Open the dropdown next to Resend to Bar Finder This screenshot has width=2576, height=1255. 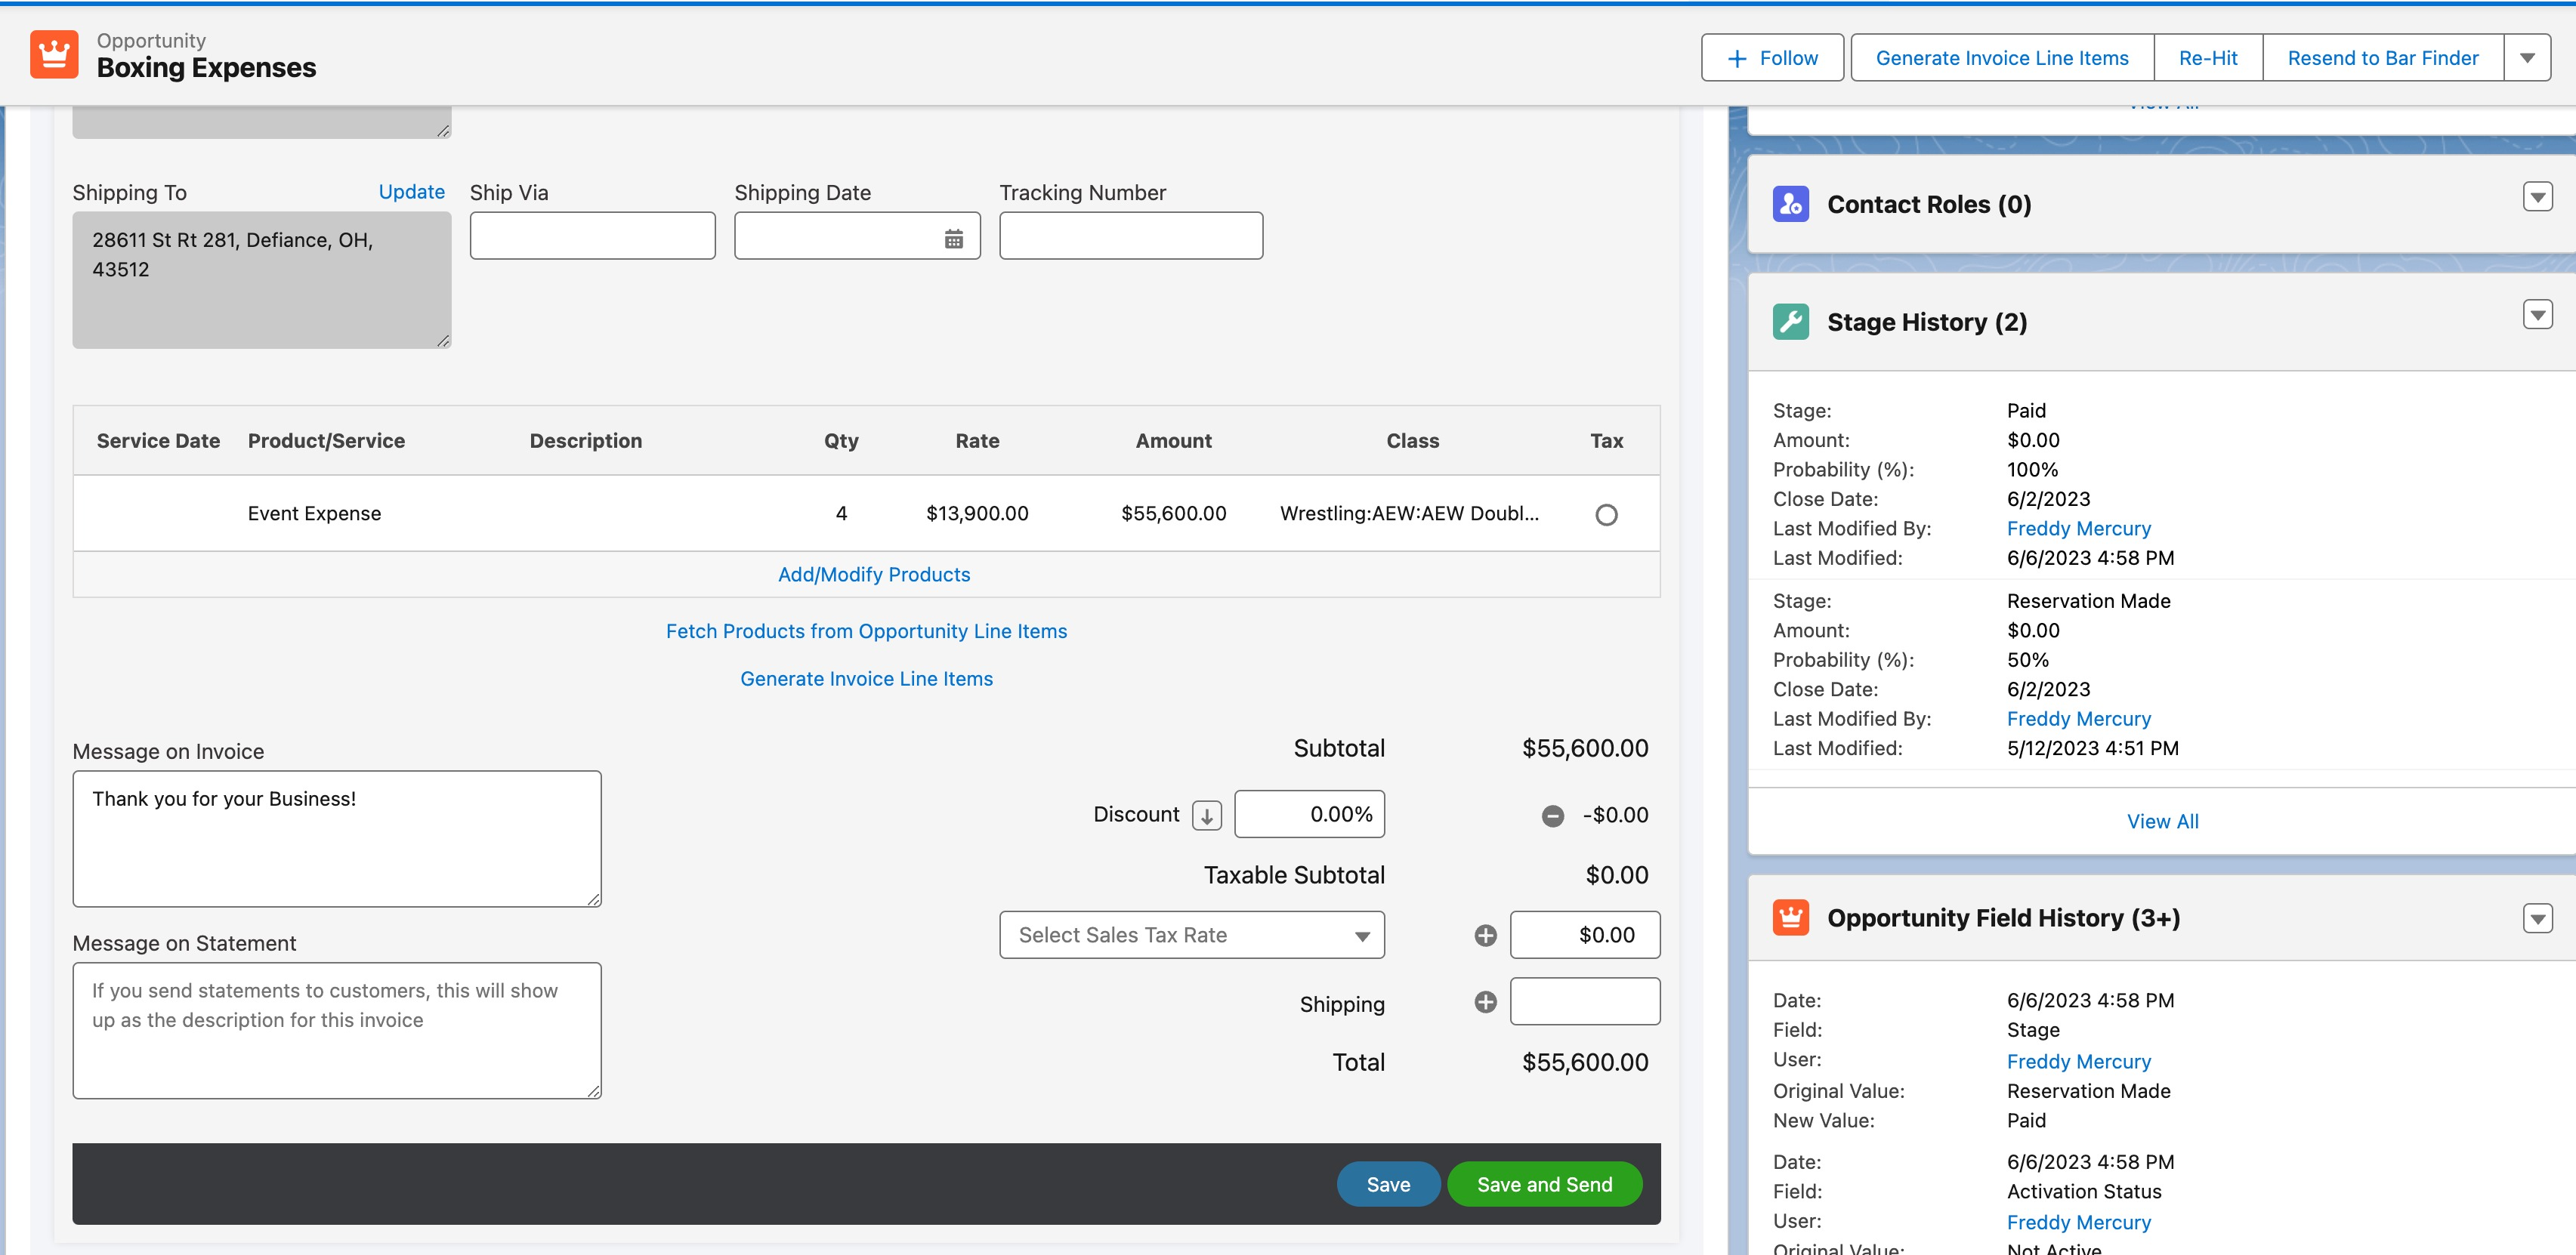tap(2528, 57)
